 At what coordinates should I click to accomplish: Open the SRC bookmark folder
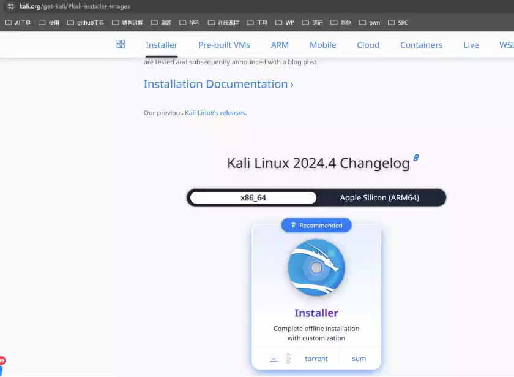398,22
